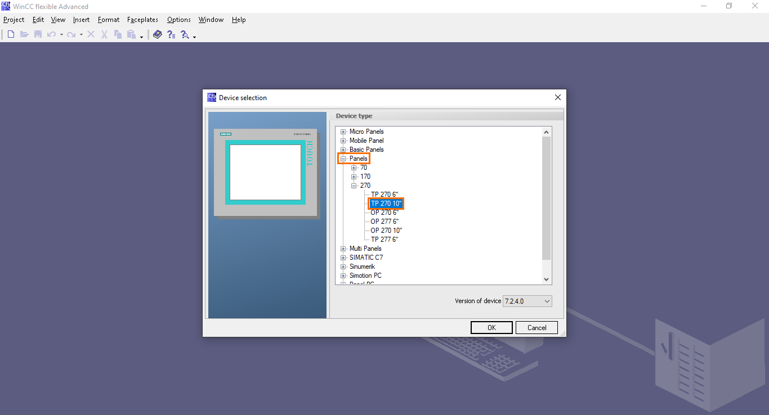769x415 pixels.
Task: Click the Redo arrow icon
Action: 71,34
